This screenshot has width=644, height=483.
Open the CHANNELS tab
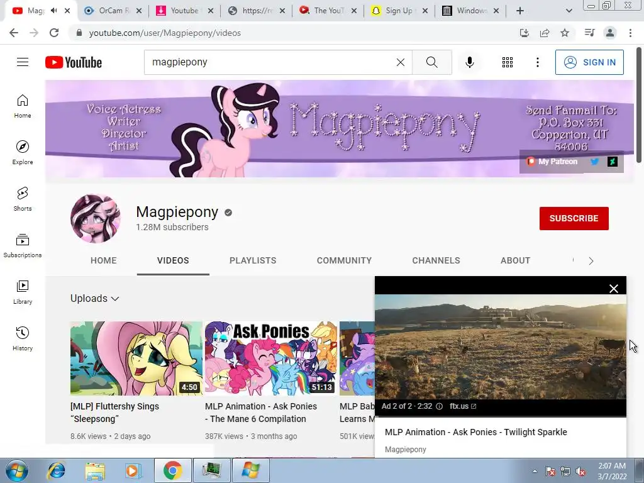(x=436, y=260)
